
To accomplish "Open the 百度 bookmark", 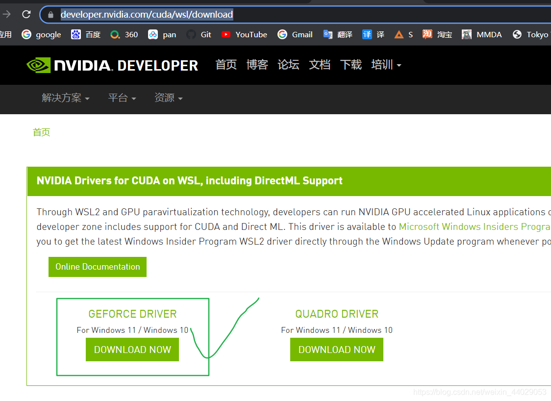I will [x=86, y=34].
